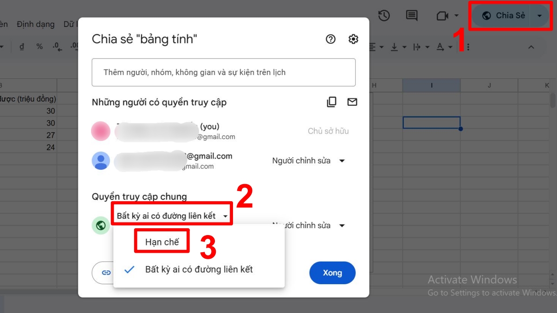Click the help question mark icon
Screen dimensions: 557x313
pyautogui.click(x=330, y=39)
